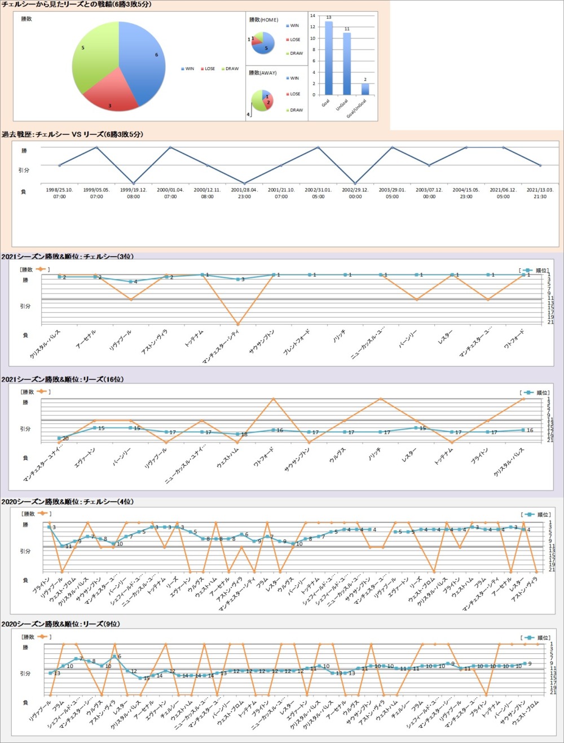Screen dimensions: 564x743
Task: Click the 勝敗(HOME) chart title
Action: point(264,20)
